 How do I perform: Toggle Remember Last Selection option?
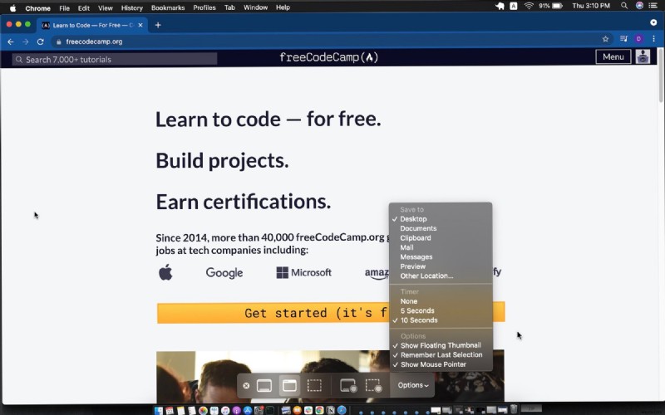point(441,355)
